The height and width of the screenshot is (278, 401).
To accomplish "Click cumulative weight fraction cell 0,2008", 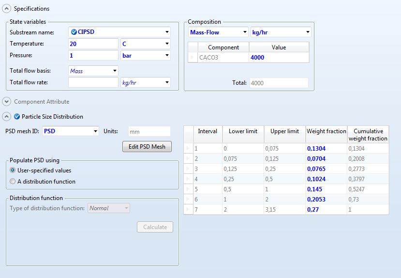I will [x=368, y=159].
